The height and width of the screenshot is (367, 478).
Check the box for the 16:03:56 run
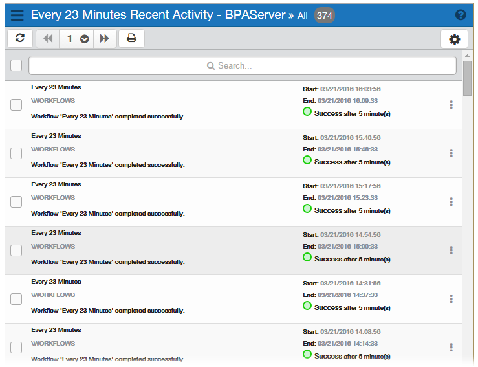click(16, 105)
